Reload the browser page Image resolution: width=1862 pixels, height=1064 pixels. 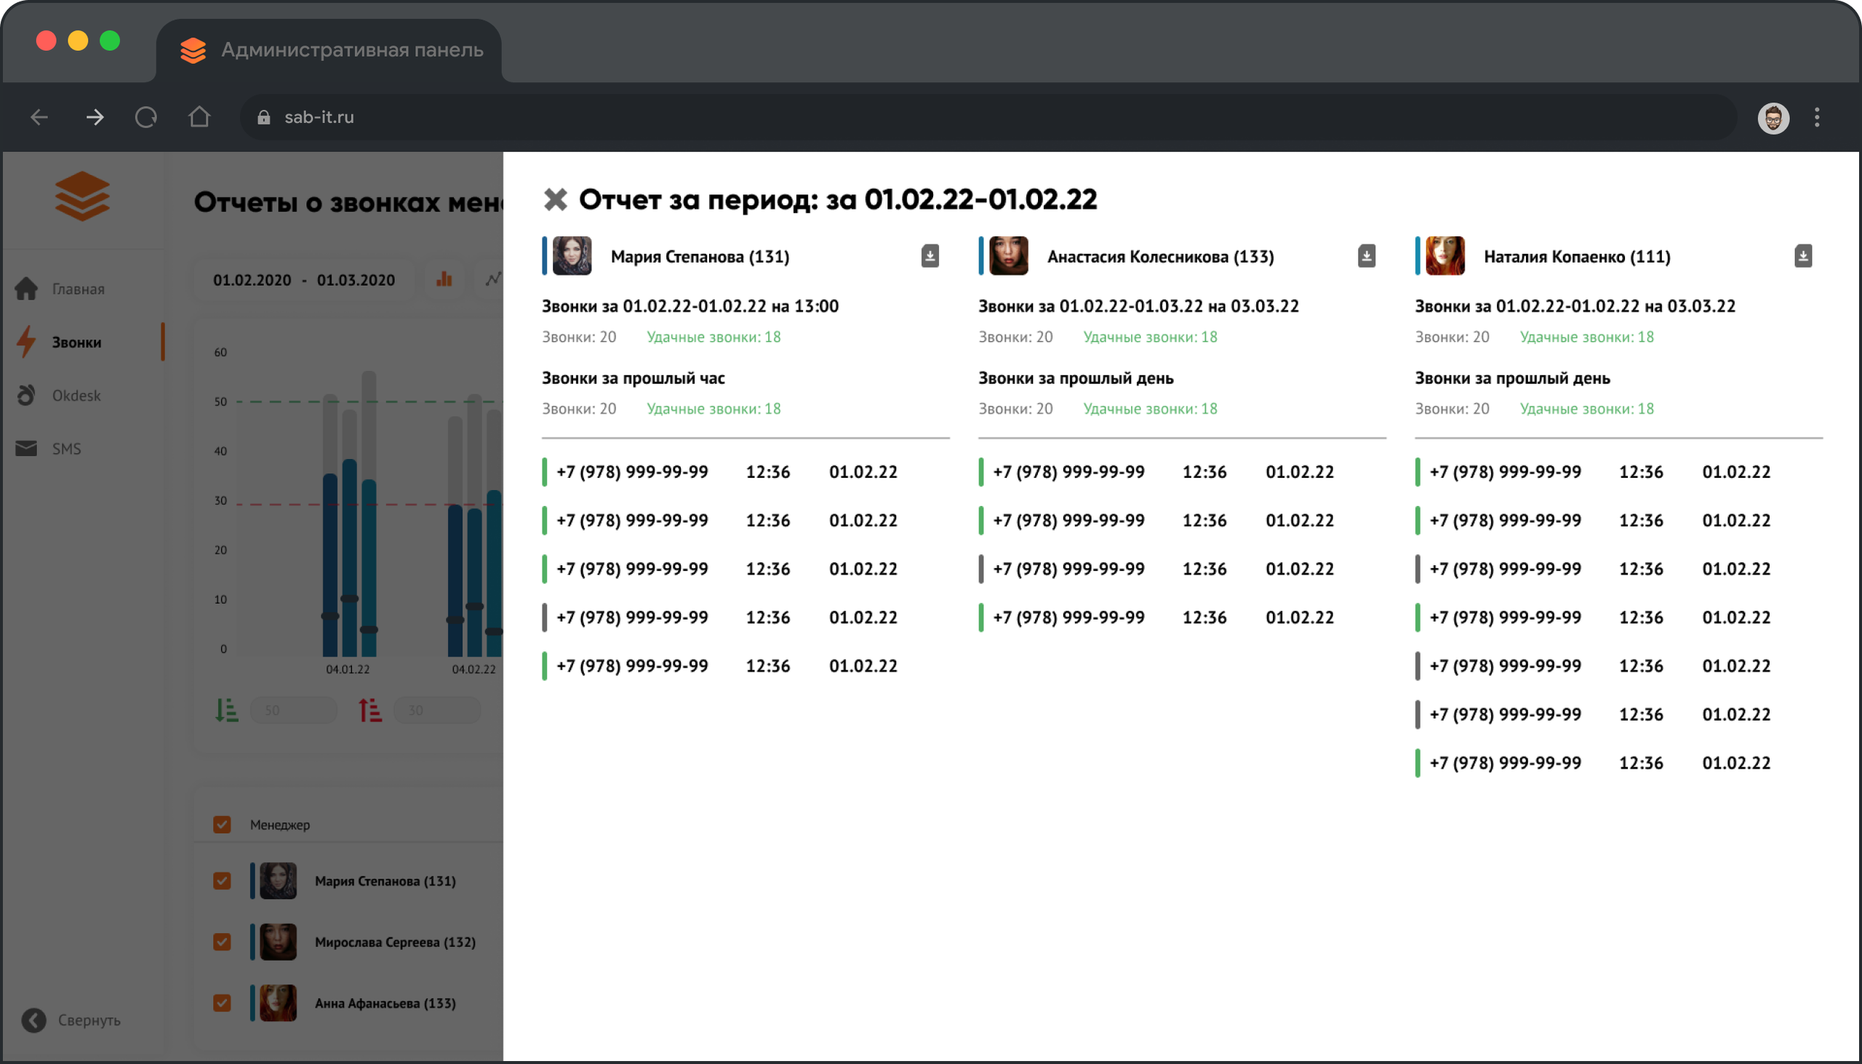(146, 117)
